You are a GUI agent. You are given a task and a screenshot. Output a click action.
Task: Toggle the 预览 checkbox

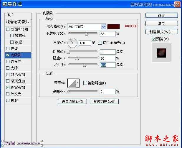click(153, 39)
